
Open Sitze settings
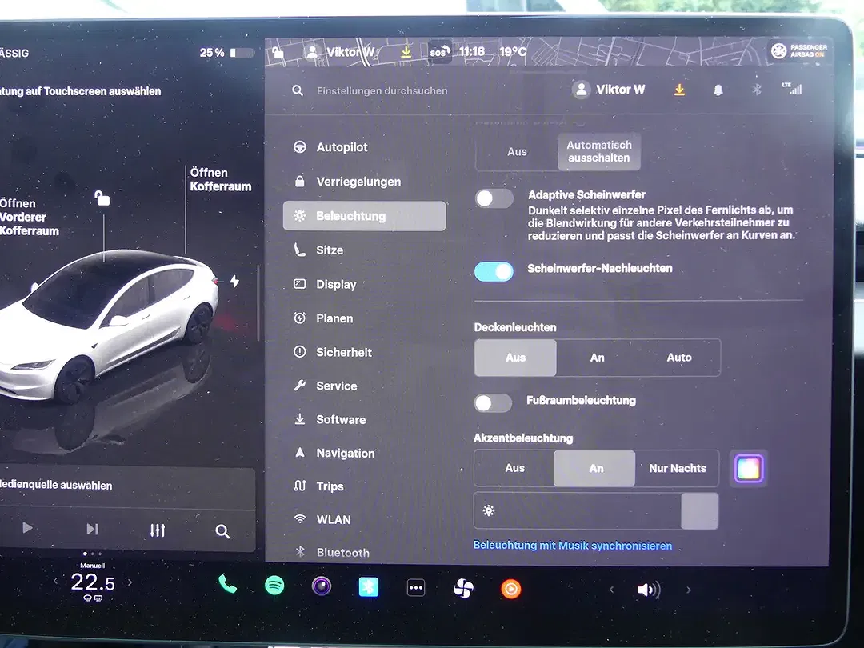[x=364, y=250]
